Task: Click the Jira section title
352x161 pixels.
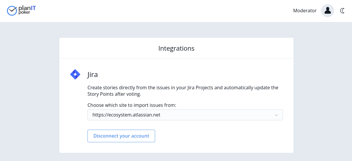Action: 92,75
